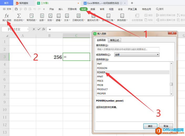Open a new tab with plus icon
Viewport: 185px width, 136px height.
click(132, 3)
